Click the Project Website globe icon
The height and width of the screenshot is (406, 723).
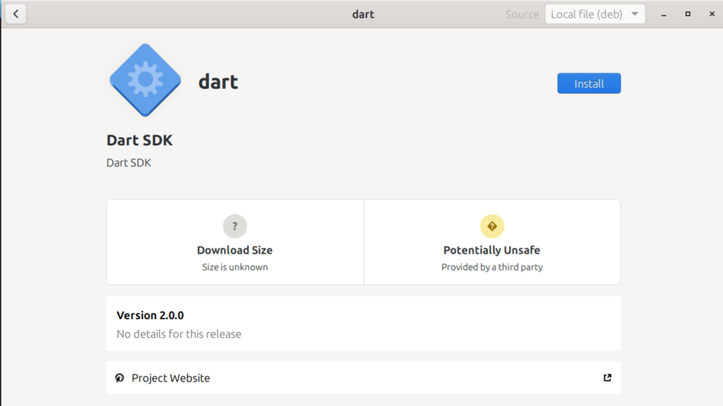(119, 378)
